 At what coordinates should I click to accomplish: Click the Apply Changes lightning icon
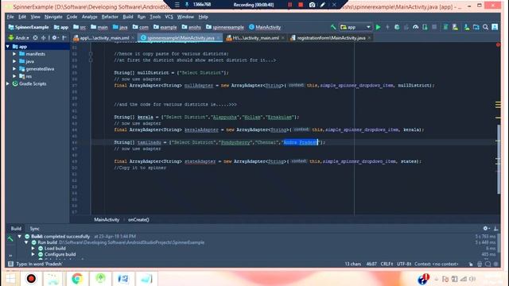tap(387, 27)
